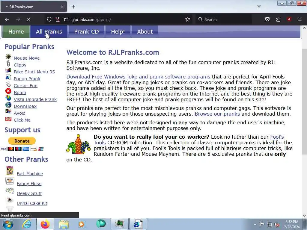Click the padlock site security icon
307x230 pixels.
58,19
